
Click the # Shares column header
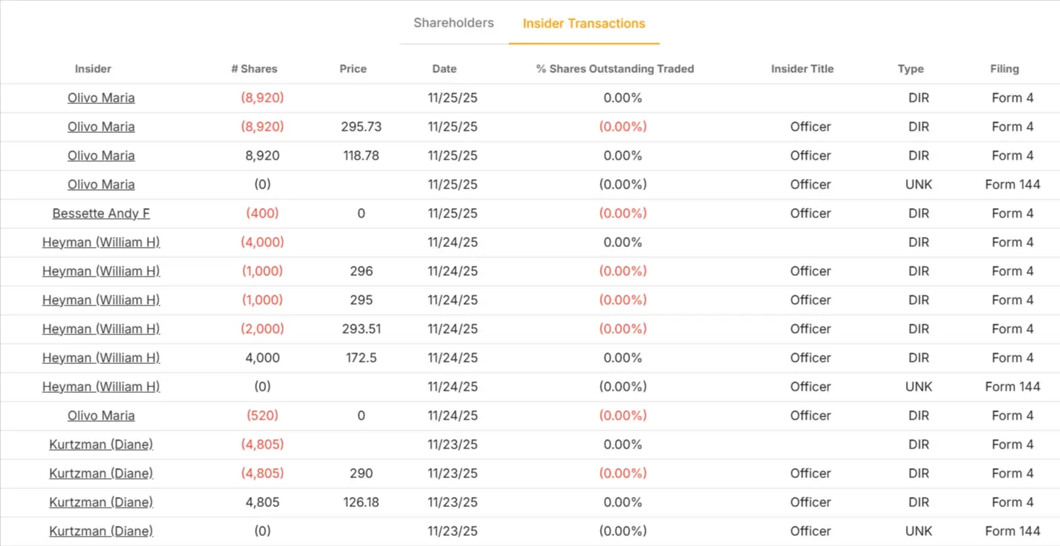254,69
